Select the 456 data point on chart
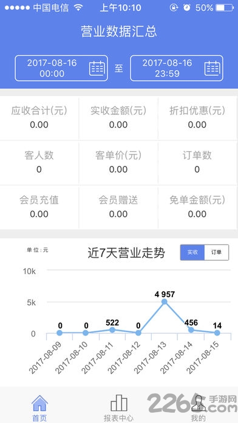This screenshot has height=423, width=238. coord(191,329)
